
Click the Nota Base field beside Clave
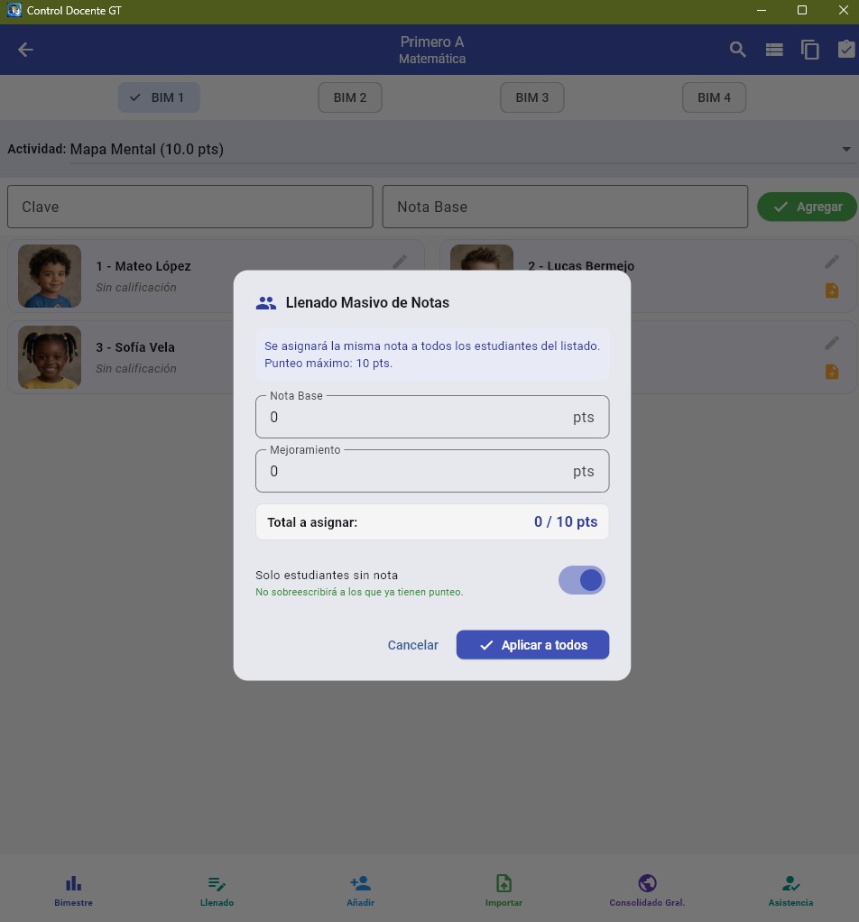pos(565,207)
